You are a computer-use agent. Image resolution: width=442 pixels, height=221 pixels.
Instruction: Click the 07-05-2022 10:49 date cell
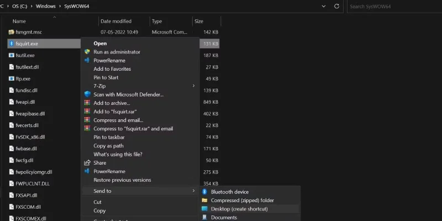(119, 32)
